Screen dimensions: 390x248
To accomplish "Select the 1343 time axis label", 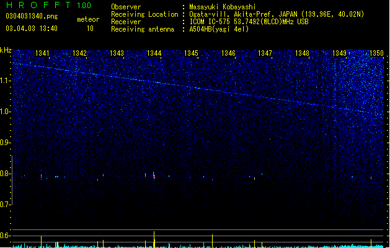I will [117, 53].
